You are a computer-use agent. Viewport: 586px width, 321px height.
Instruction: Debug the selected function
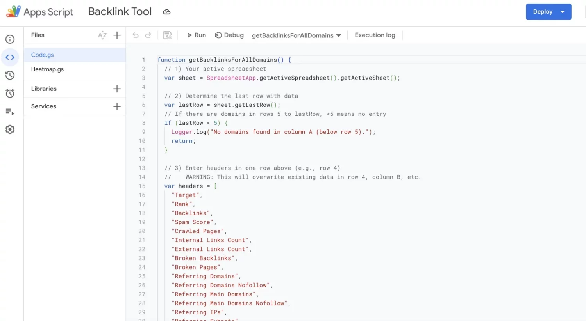click(x=229, y=35)
